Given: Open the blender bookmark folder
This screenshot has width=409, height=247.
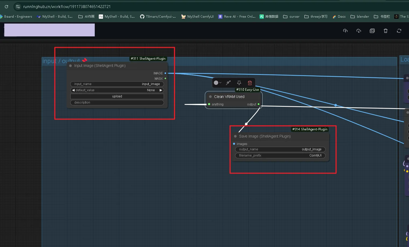Looking at the screenshot, I should coord(360,17).
